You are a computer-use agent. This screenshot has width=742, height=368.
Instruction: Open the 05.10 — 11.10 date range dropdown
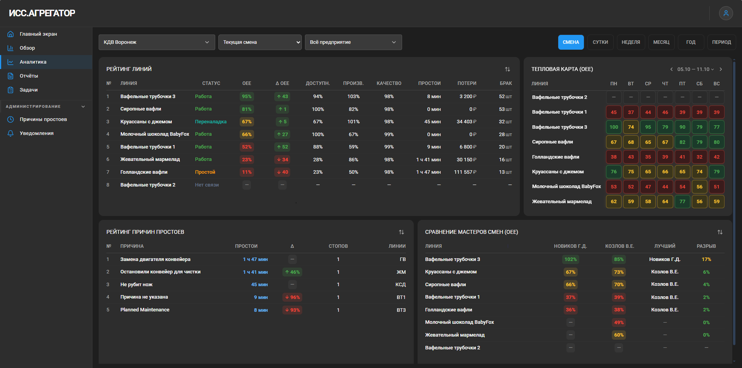coord(695,69)
